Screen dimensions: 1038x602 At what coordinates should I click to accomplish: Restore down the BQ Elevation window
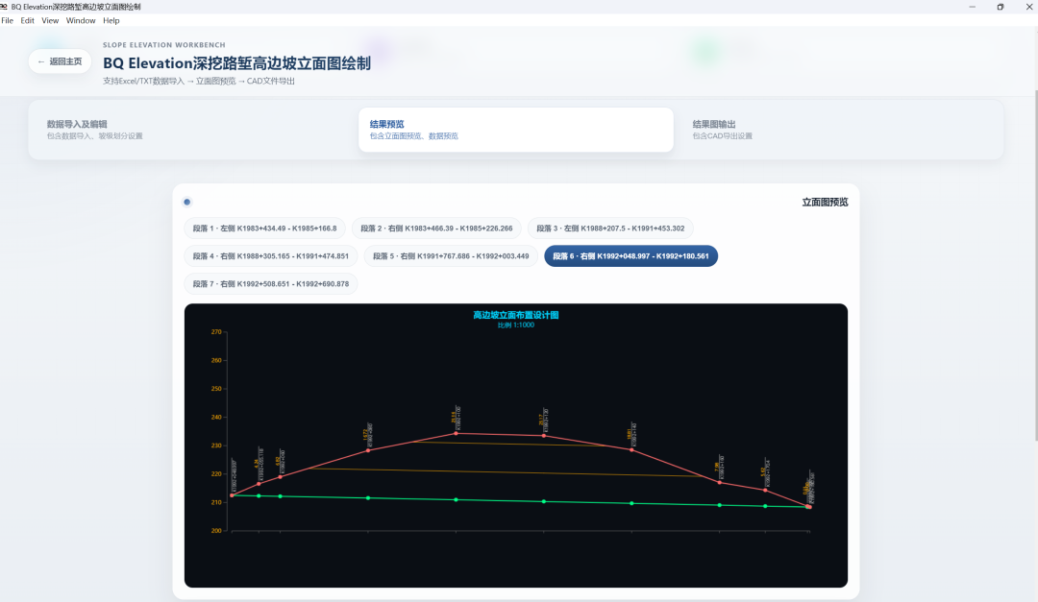click(x=1001, y=7)
